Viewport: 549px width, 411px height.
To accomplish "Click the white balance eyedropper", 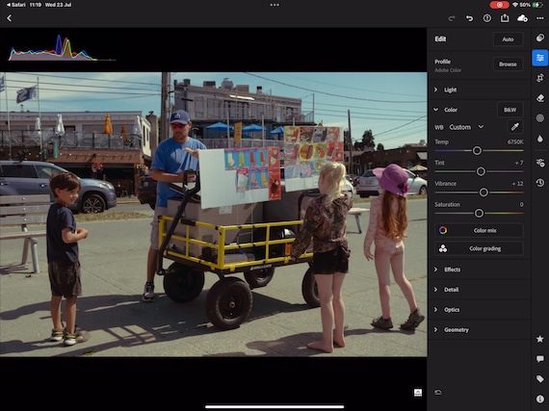I will point(514,127).
